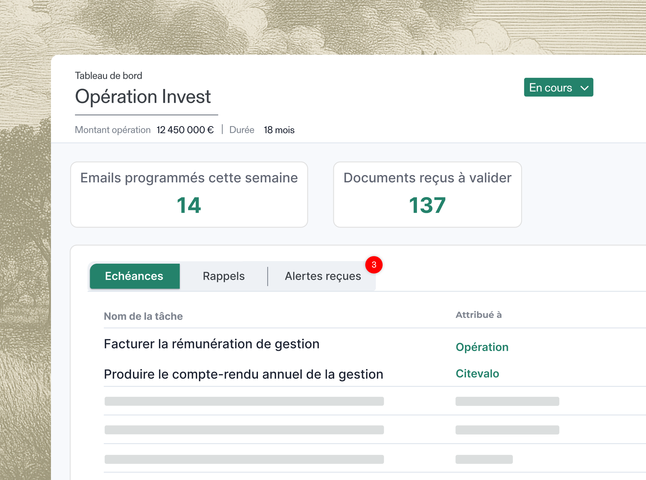
Task: Click the chevron arrow on En cours
Action: [x=584, y=88]
